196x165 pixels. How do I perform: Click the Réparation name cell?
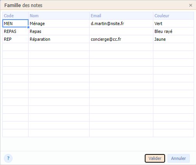tap(59, 39)
